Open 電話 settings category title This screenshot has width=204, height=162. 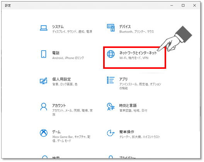[56, 53]
